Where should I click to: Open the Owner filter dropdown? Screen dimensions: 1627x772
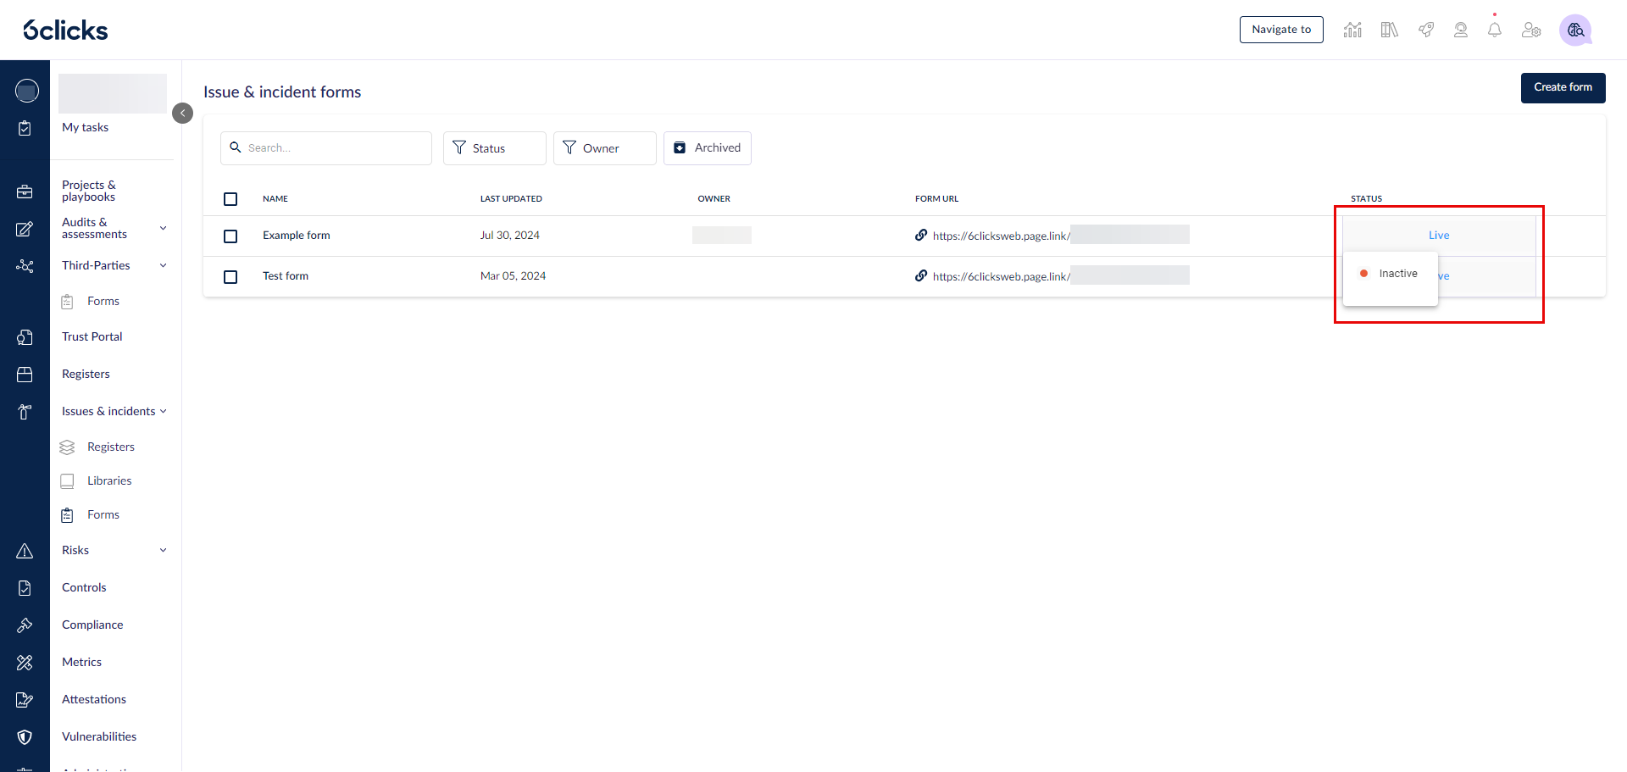coord(605,148)
